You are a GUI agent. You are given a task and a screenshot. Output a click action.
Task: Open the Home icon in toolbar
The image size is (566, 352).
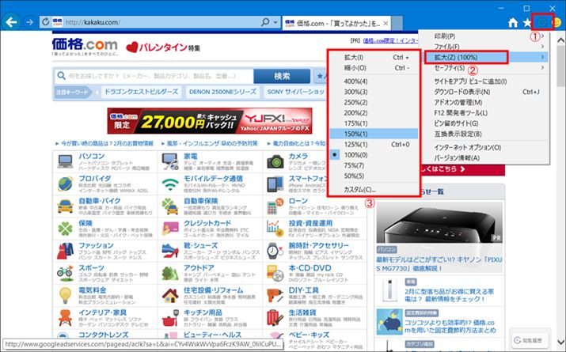pos(513,23)
